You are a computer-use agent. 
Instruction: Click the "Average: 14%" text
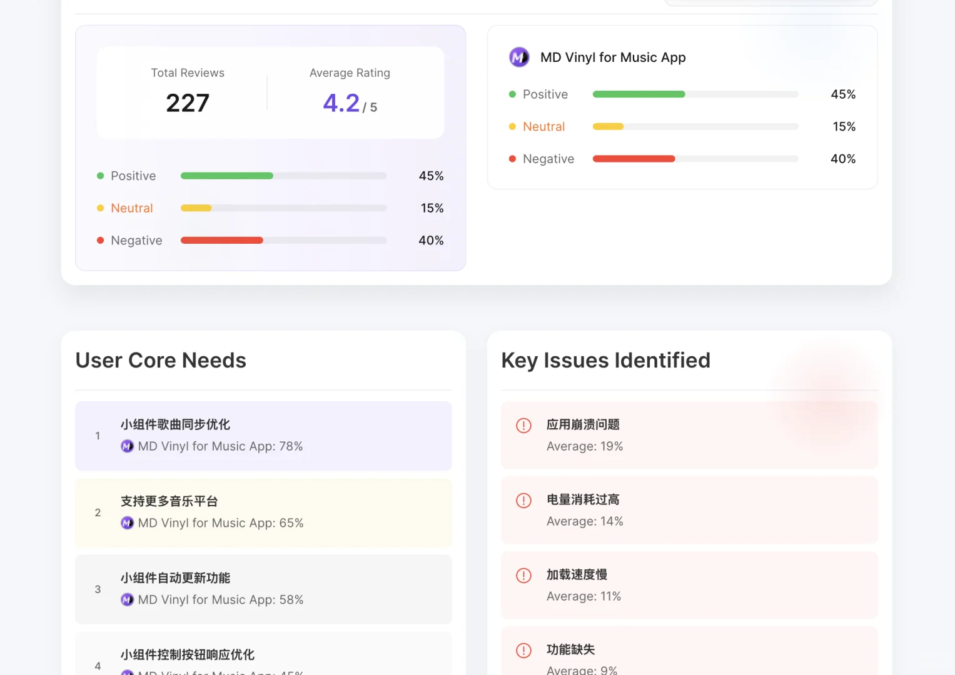click(x=585, y=521)
